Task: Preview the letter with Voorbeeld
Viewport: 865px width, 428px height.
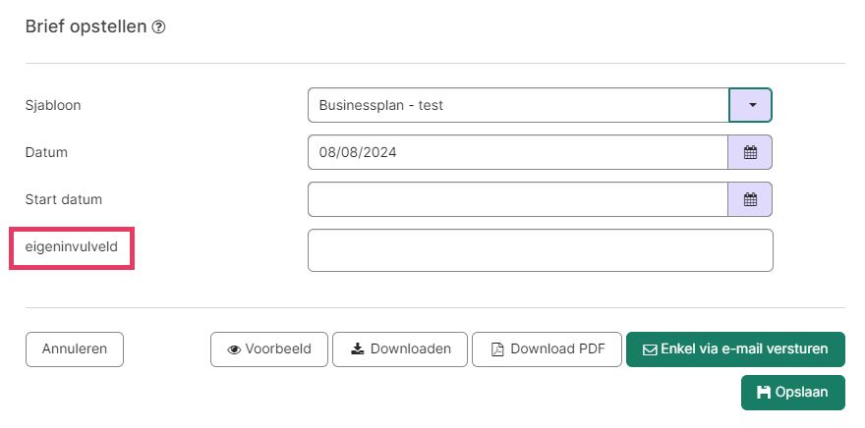Action: pos(269,349)
